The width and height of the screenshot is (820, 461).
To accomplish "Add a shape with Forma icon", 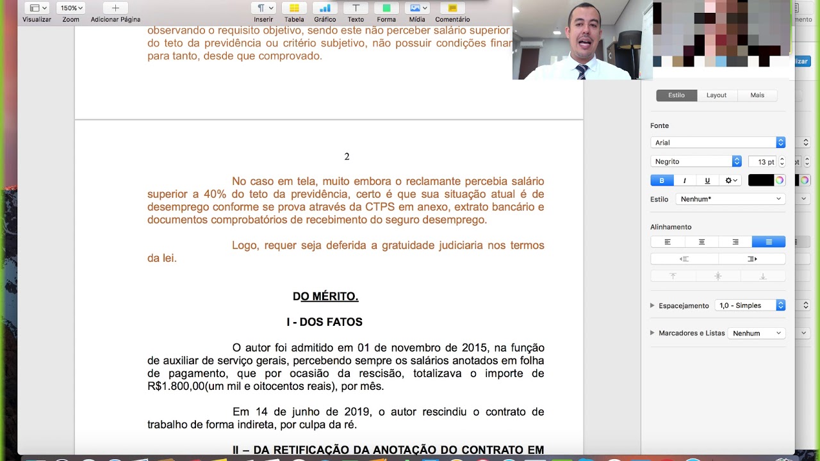I will 386,8.
